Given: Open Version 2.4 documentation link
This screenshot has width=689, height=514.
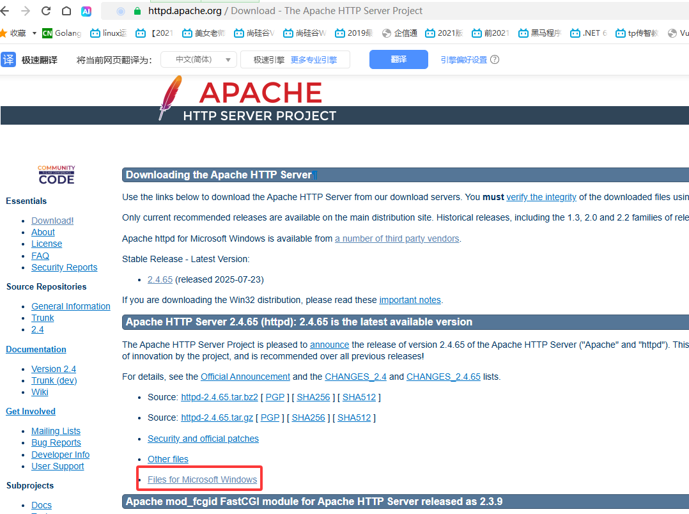Looking at the screenshot, I should click(54, 369).
